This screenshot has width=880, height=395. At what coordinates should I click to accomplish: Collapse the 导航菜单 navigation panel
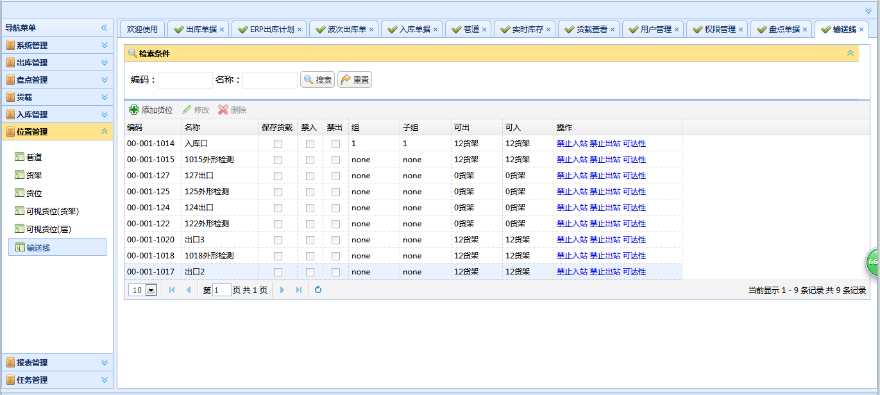coord(104,28)
